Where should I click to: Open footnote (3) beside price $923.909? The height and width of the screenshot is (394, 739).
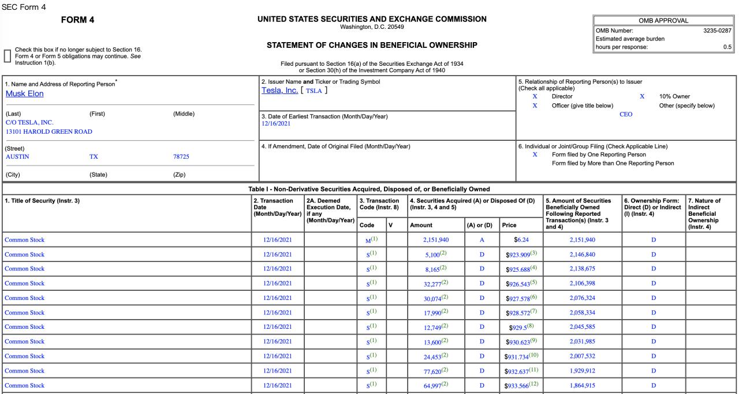click(533, 253)
